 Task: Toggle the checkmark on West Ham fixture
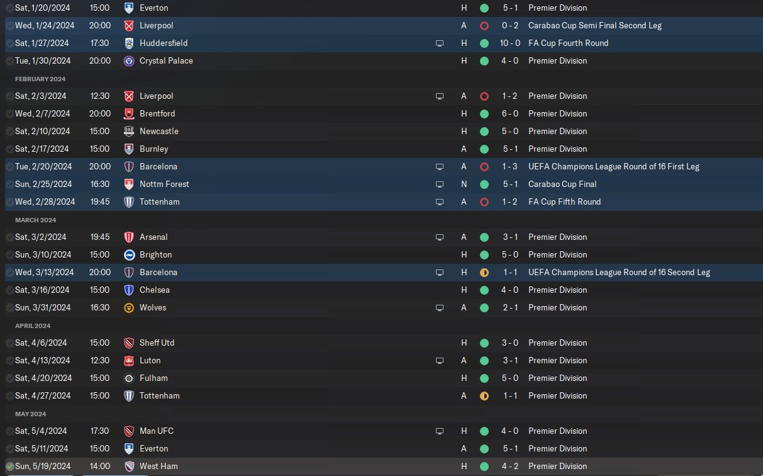click(9, 467)
